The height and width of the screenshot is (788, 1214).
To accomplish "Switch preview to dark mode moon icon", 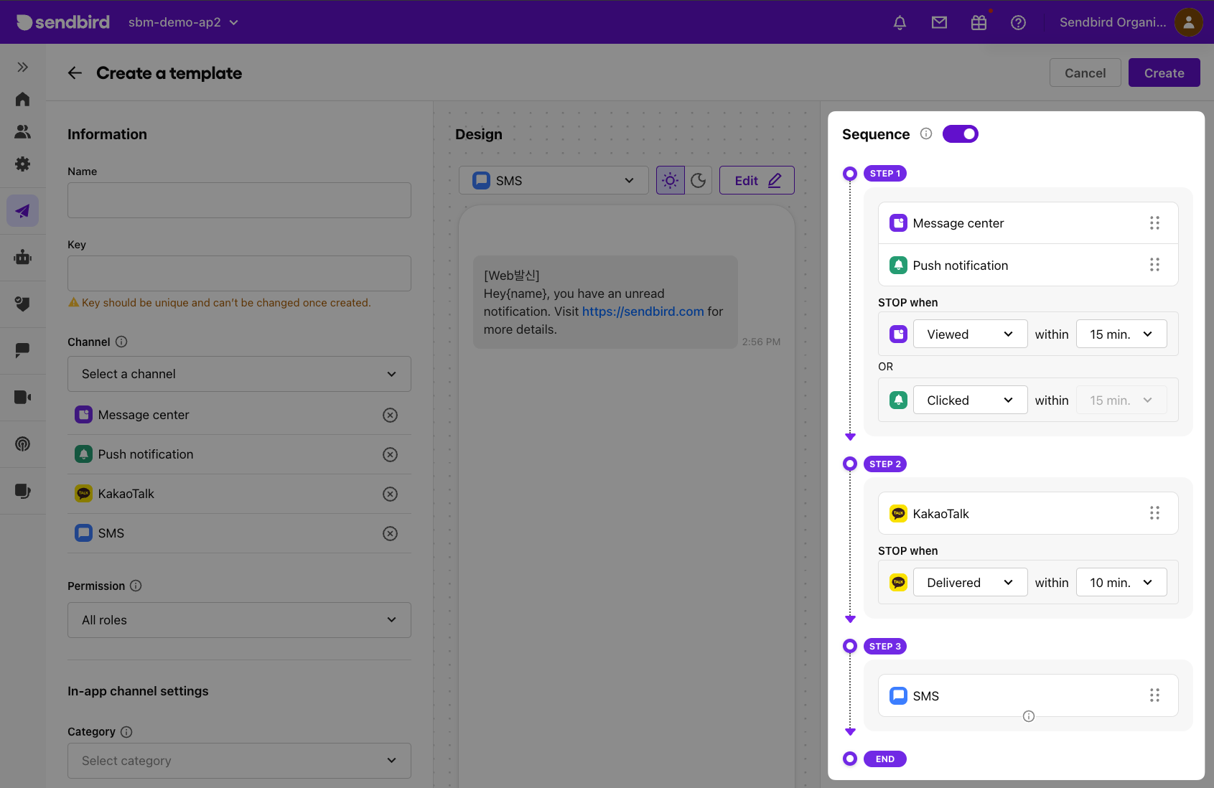I will [x=698, y=180].
